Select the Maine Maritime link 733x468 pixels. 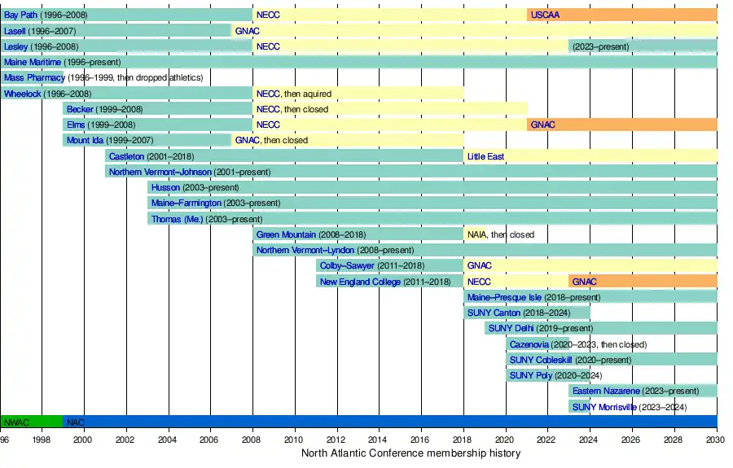32,62
